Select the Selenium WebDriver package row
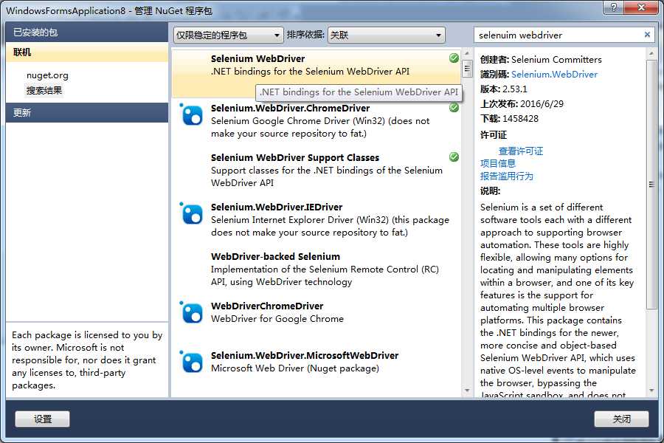The image size is (664, 443). pyautogui.click(x=317, y=73)
